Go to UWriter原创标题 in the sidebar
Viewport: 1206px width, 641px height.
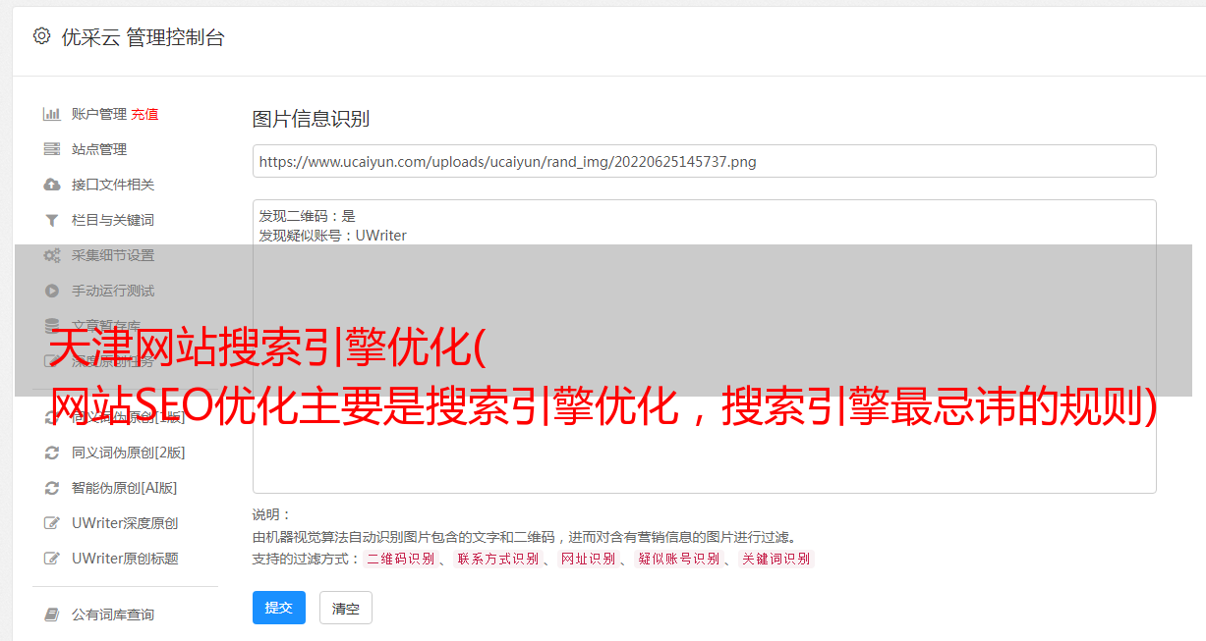tap(125, 559)
